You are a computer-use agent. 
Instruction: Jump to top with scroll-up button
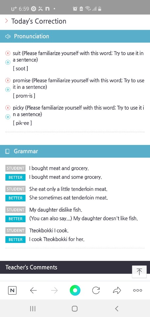point(139,272)
